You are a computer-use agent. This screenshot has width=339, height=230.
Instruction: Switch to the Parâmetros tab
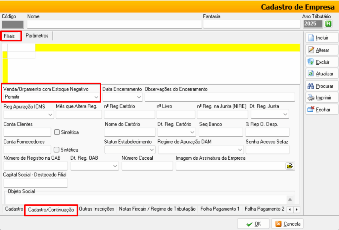point(37,36)
